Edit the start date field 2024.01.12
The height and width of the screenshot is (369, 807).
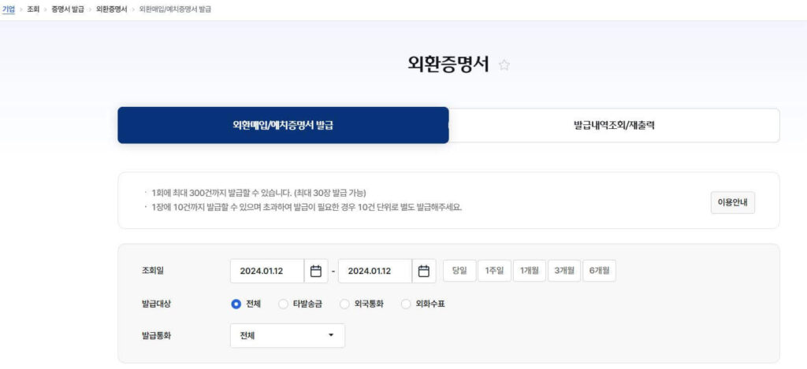tap(267, 271)
